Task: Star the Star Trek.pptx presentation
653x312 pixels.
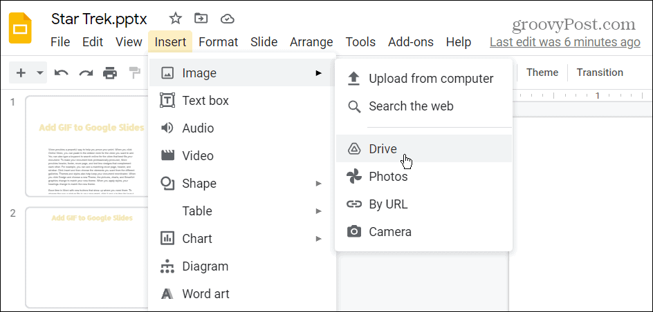Action: tap(175, 18)
